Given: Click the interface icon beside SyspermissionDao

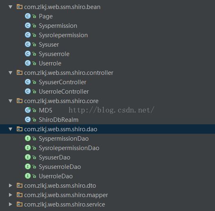Looking at the screenshot, I should [x=28, y=139].
